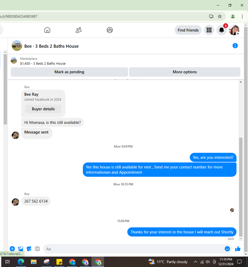Attach a photo using the image icon
Image resolution: width=248 pixels, height=267 pixels.
tap(21, 249)
